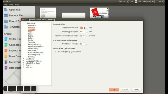Click Use for LibreOffice spinner arrows
The width and height of the screenshot is (168, 94).
pyautogui.click(x=87, y=28)
